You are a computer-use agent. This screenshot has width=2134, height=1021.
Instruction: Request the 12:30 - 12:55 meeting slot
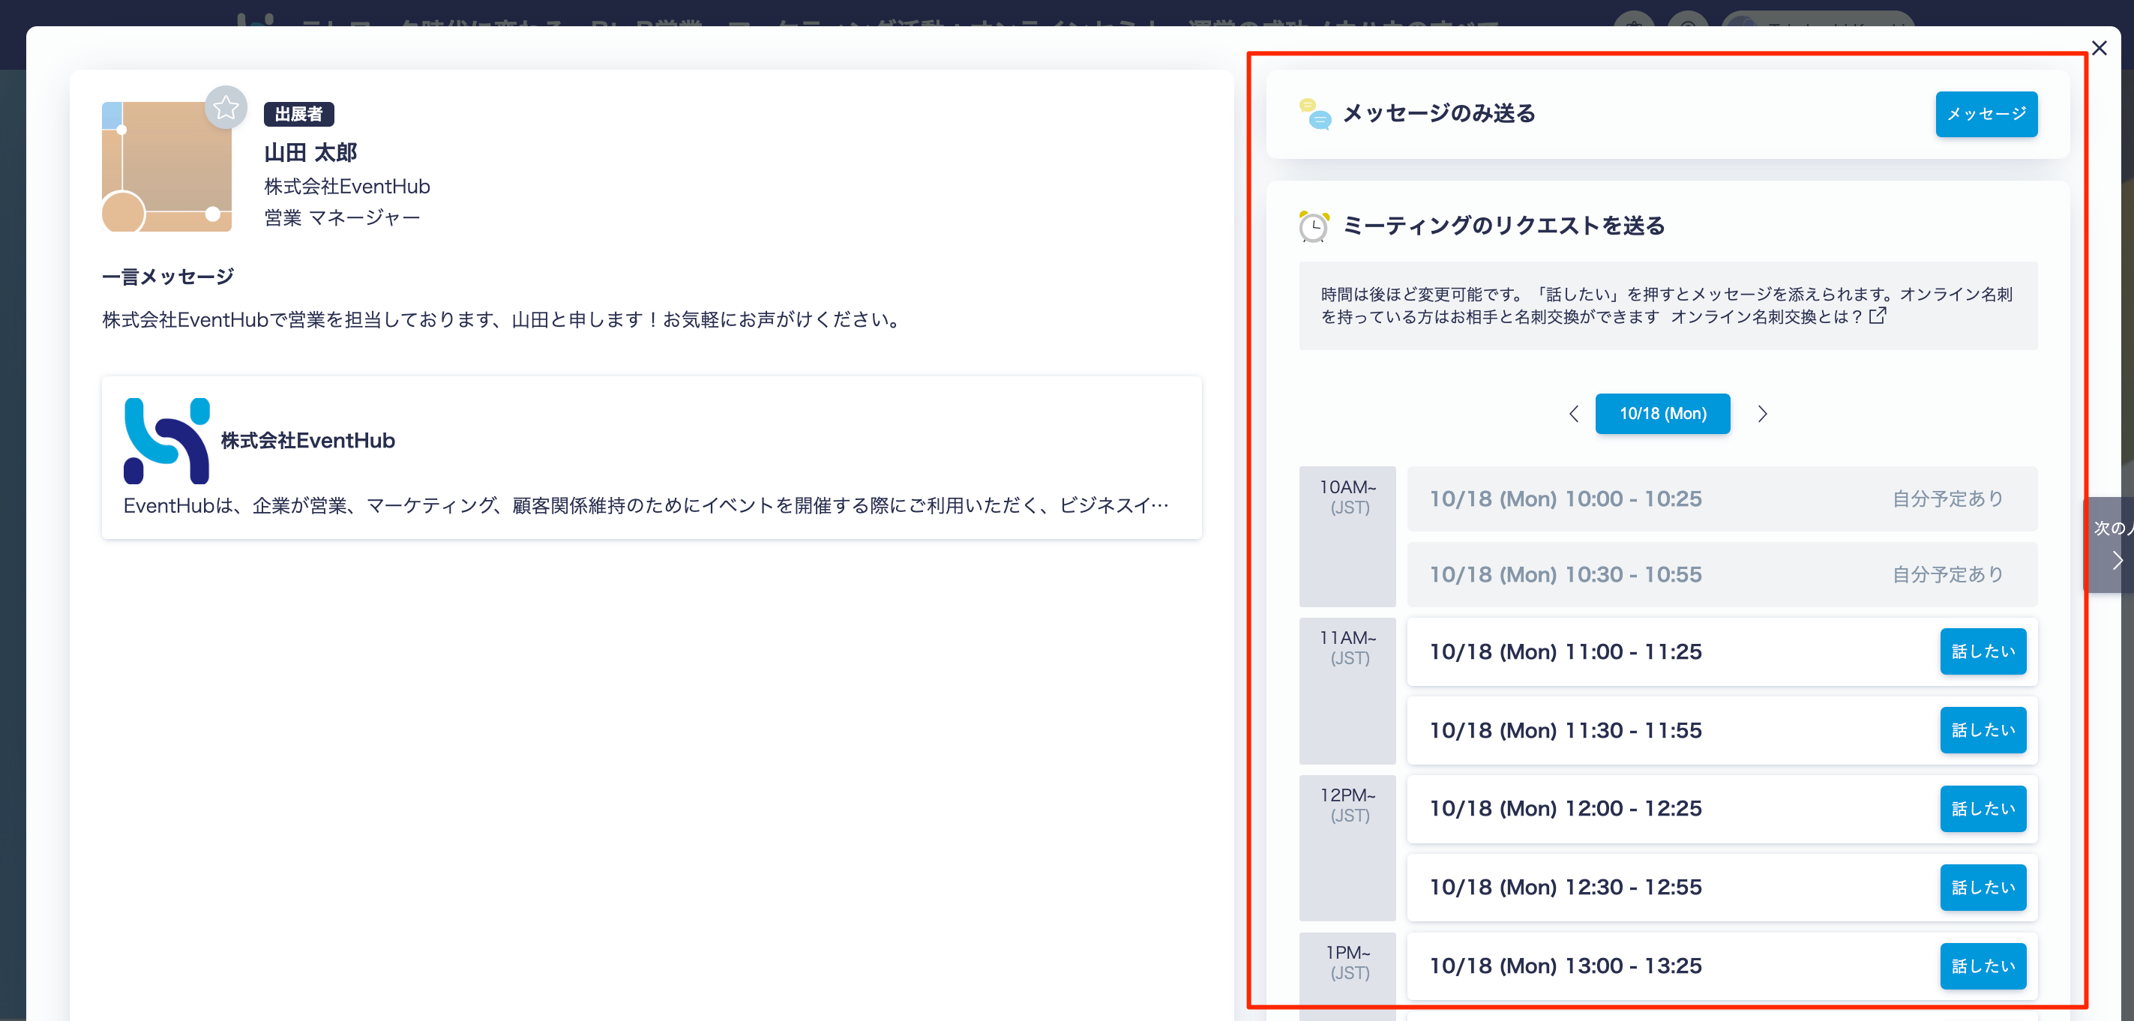pos(1983,887)
